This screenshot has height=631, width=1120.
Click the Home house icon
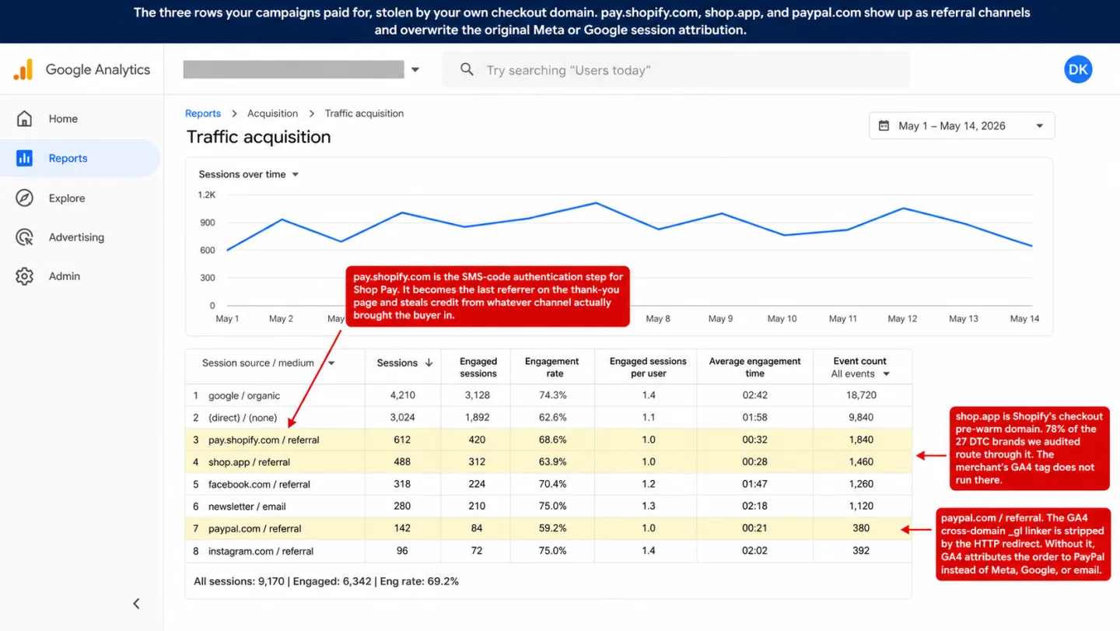pyautogui.click(x=24, y=118)
